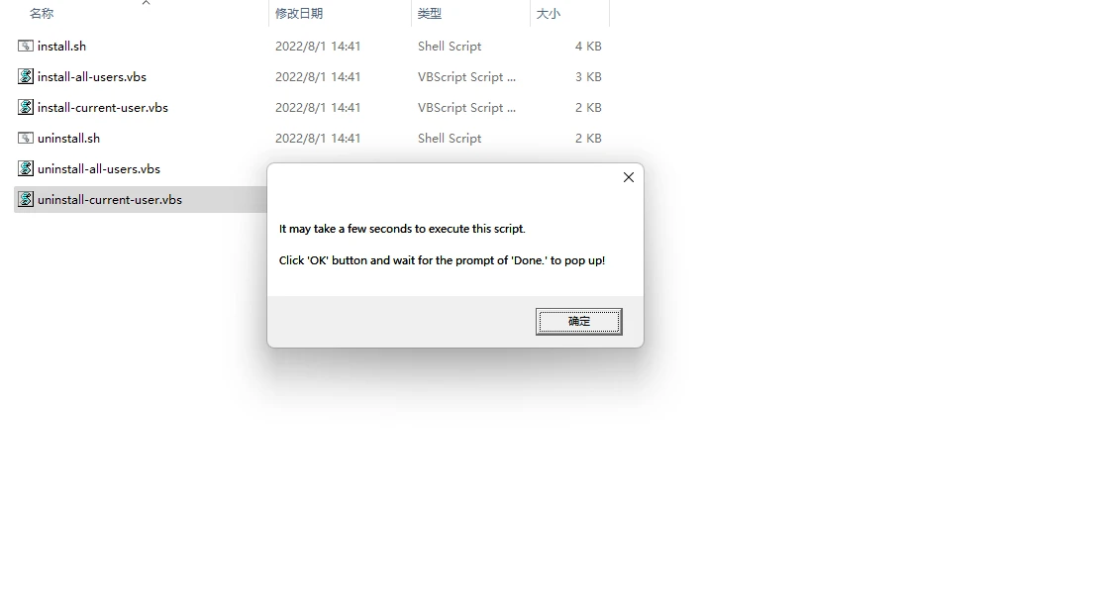Select the install-all-users.vbs file name
Image resolution: width=1106 pixels, height=603 pixels.
point(92,77)
